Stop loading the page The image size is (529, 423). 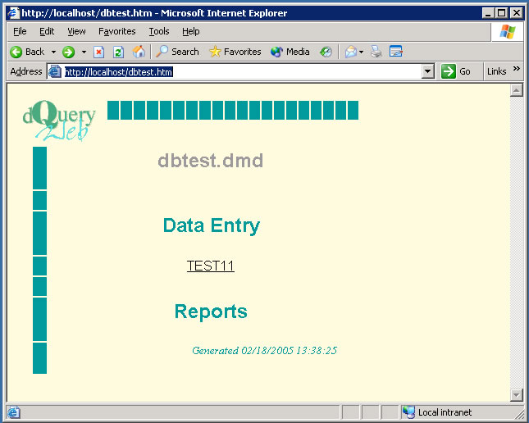99,52
